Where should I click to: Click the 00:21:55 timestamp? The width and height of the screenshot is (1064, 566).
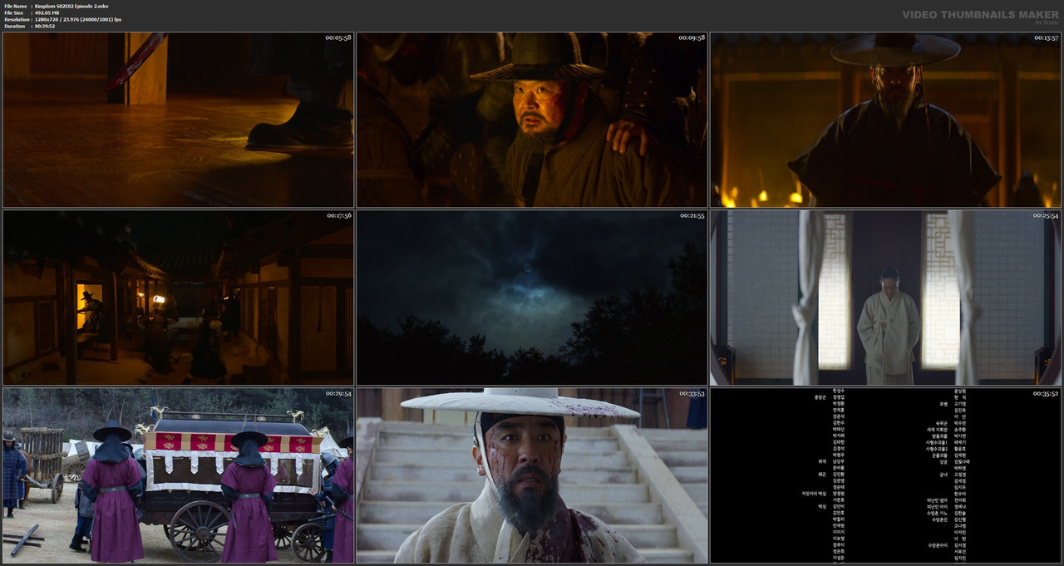pyautogui.click(x=692, y=215)
